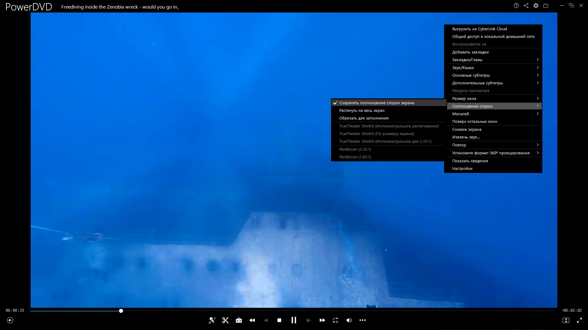Switch to TV mode icon
The height and width of the screenshot is (330, 588).
pos(546,5)
